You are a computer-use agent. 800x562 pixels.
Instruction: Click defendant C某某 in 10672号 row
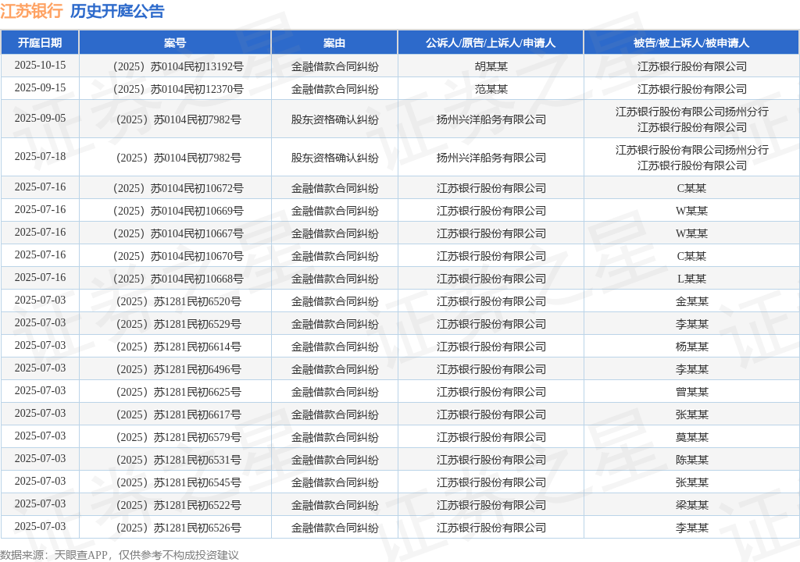692,189
